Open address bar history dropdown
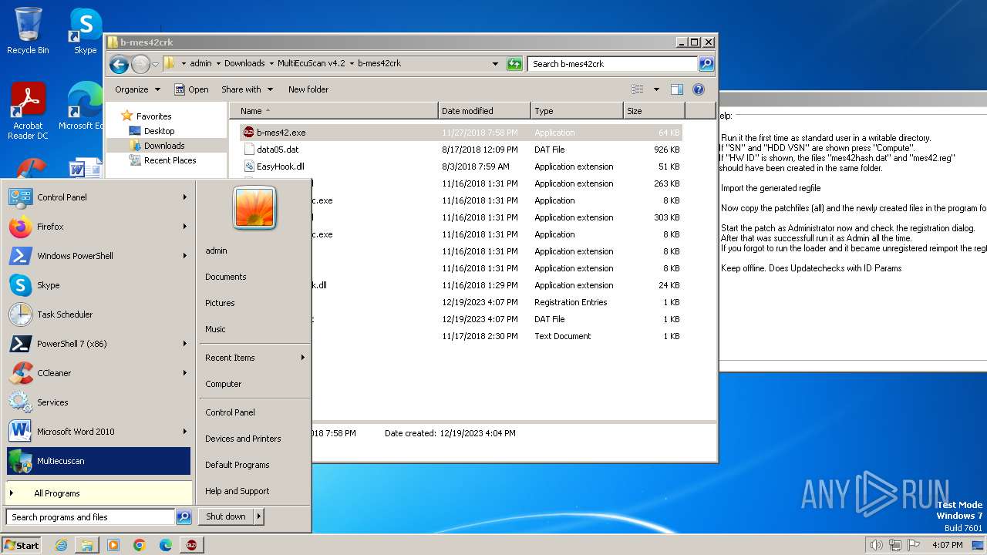Viewport: 987px width, 555px height. [x=495, y=64]
